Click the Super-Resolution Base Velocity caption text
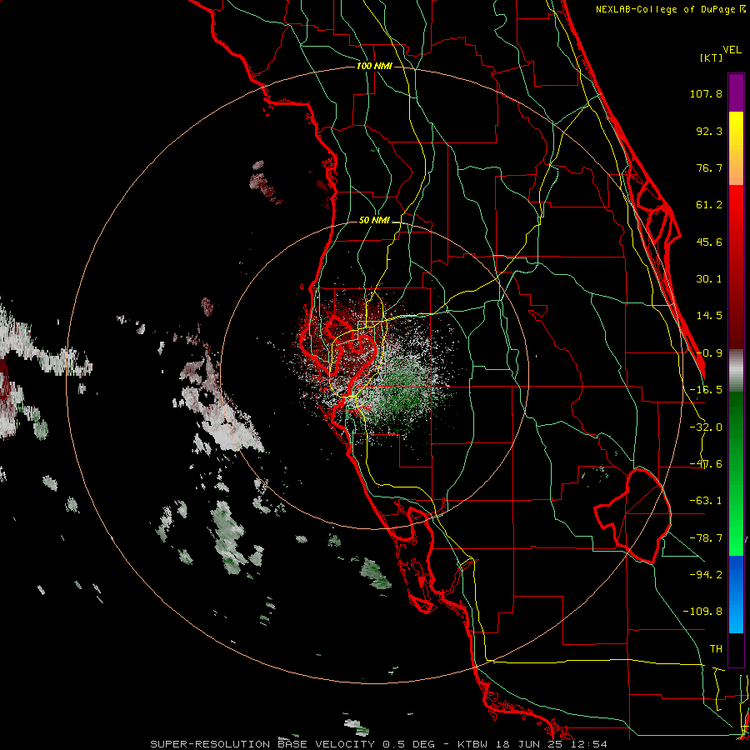 (379, 744)
